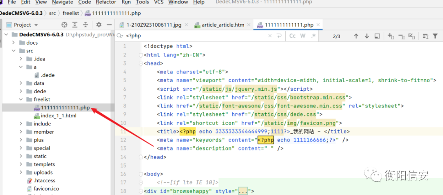443x195 pixels.
Task: Switch to 1-210Z9231006111.jpg tab
Action: pos(154,25)
